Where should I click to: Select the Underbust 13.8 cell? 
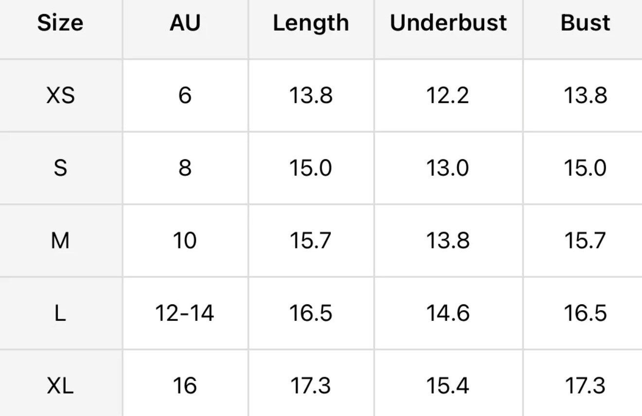point(448,240)
